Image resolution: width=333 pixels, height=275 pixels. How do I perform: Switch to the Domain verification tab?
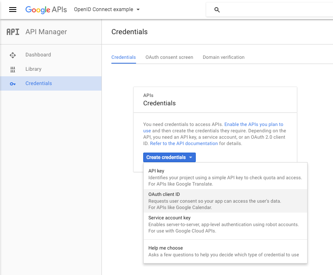point(223,57)
